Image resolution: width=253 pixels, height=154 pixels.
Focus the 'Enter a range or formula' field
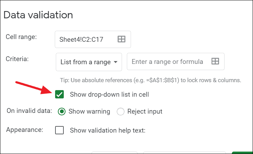[x=167, y=61]
